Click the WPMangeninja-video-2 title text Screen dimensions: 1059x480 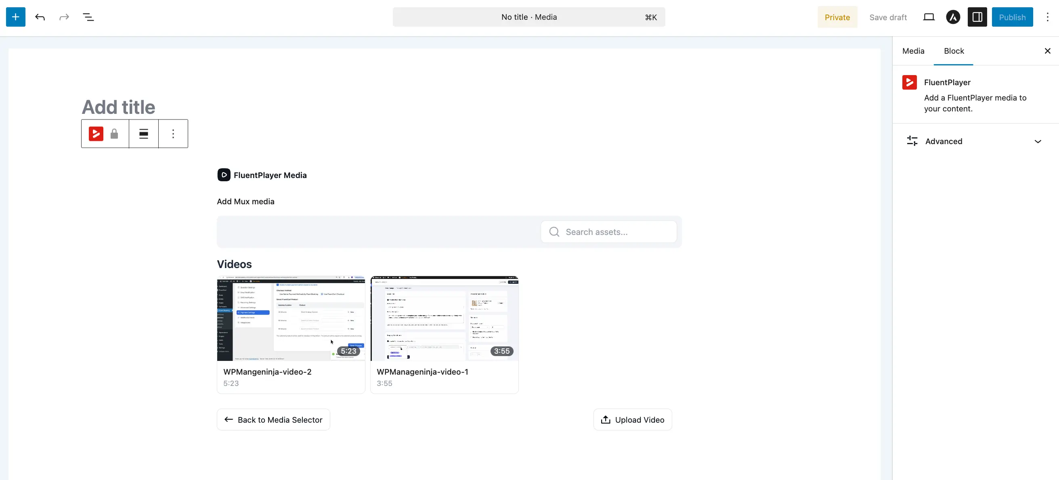pyautogui.click(x=267, y=372)
